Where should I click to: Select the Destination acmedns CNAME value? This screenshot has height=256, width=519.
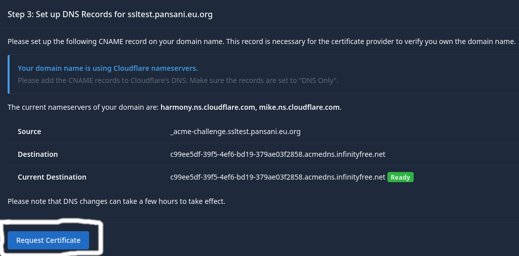pos(277,154)
